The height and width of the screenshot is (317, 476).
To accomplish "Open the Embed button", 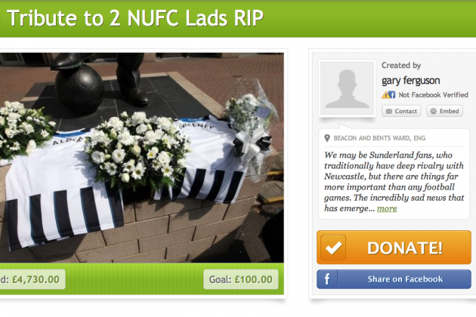I will pos(445,111).
